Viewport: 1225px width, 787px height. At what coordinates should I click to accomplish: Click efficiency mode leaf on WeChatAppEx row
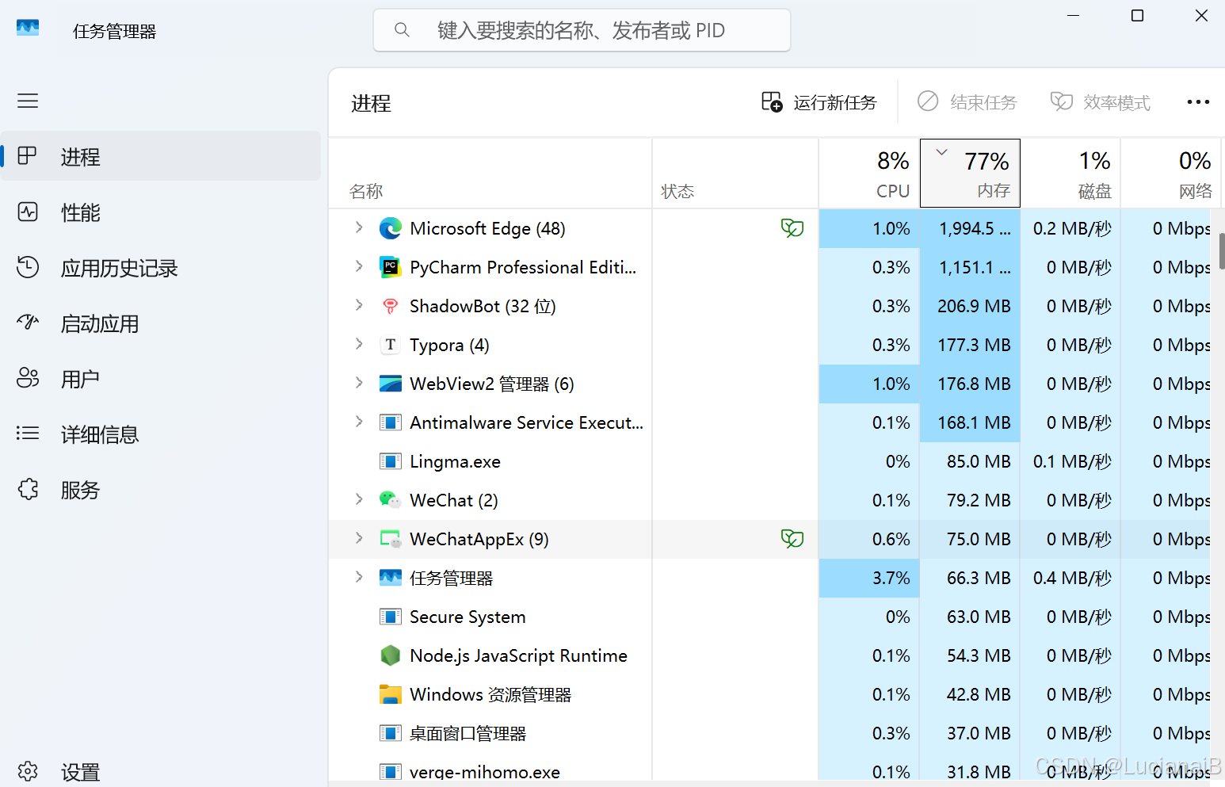792,539
